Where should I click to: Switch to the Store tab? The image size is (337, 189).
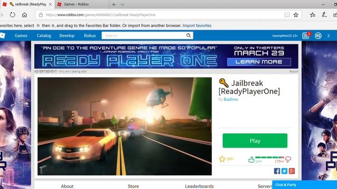pyautogui.click(x=133, y=186)
